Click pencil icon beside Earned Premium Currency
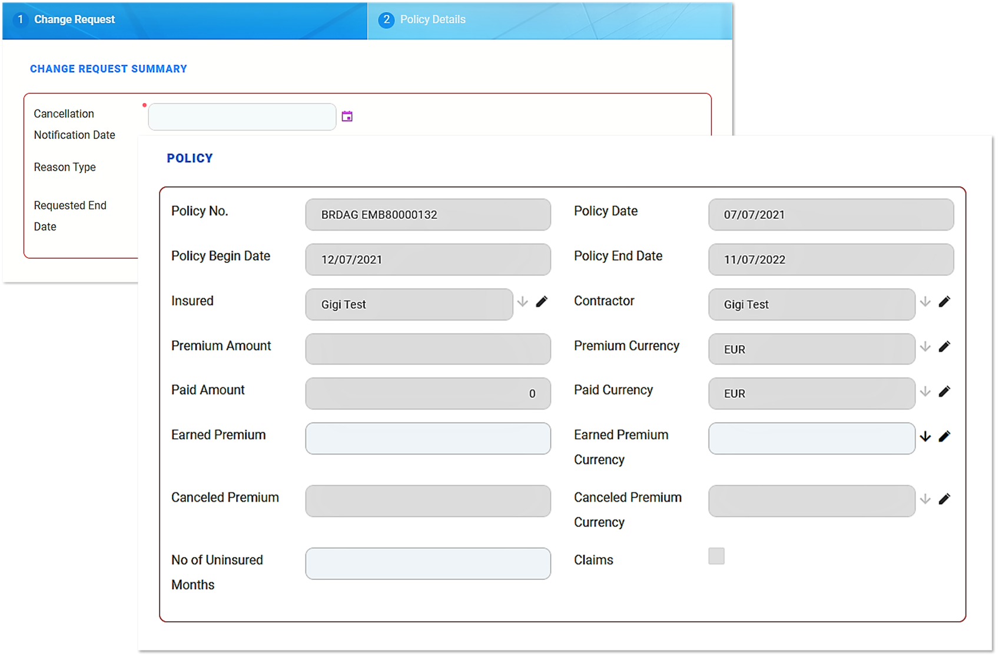 (944, 436)
